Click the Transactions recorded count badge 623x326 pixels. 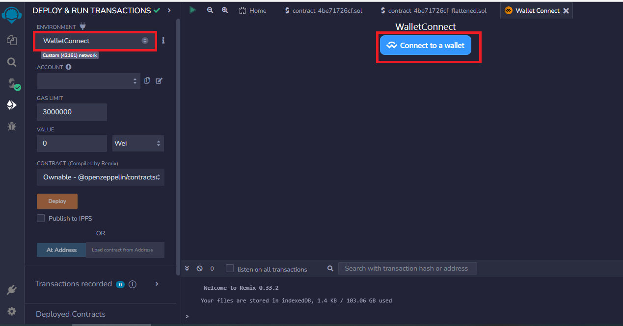(120, 284)
